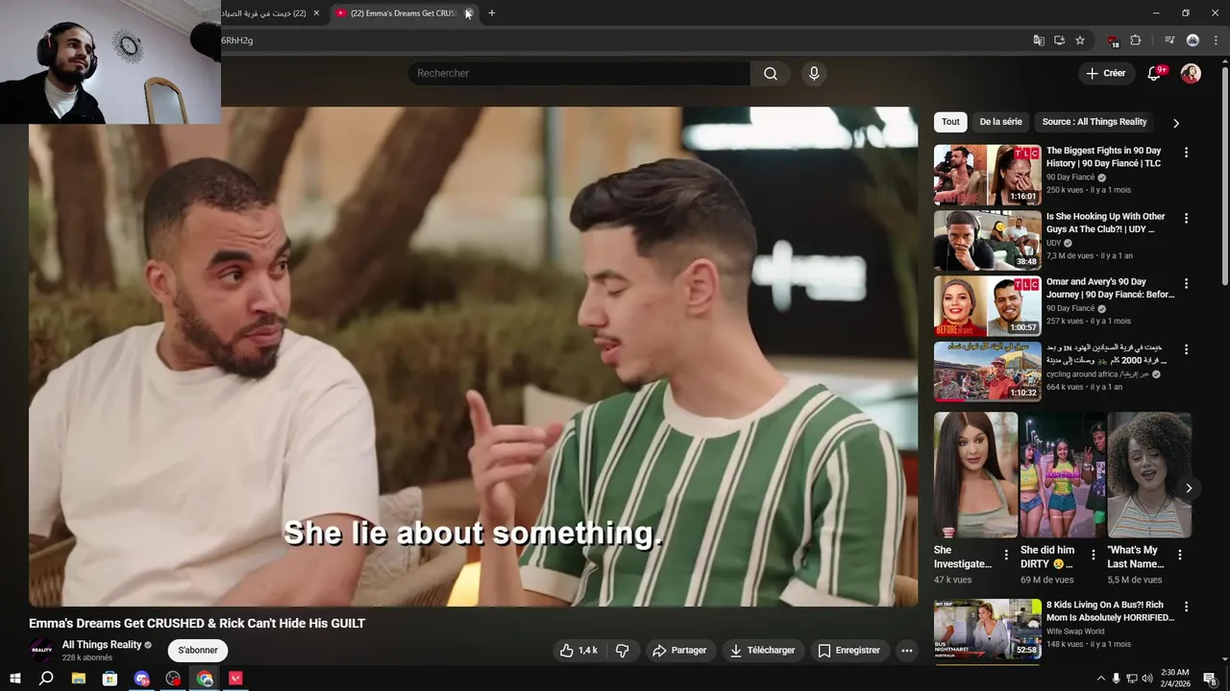1230x691 pixels.
Task: Open the 8 Kids Living On A Bus thumbnail
Action: click(987, 629)
